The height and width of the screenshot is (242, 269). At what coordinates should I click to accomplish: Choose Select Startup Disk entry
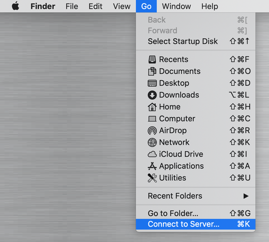click(x=196, y=41)
